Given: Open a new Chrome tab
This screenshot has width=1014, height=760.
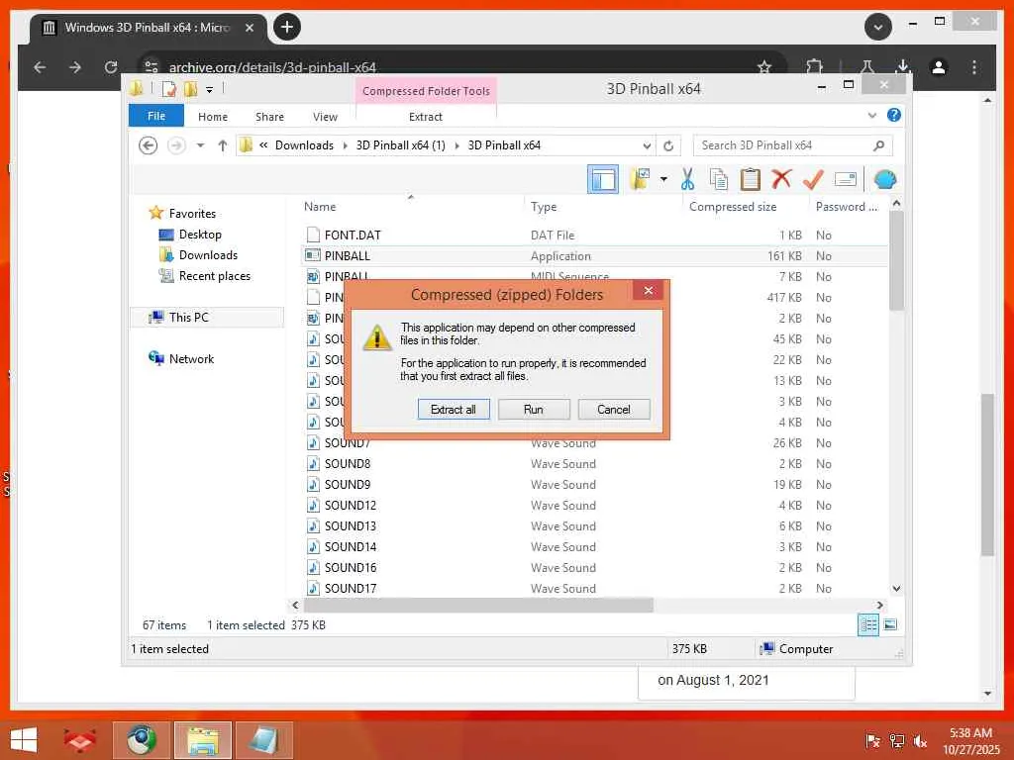Looking at the screenshot, I should coord(287,27).
